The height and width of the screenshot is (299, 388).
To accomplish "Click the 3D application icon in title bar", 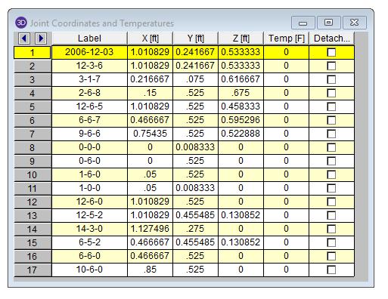I will 21,23.
